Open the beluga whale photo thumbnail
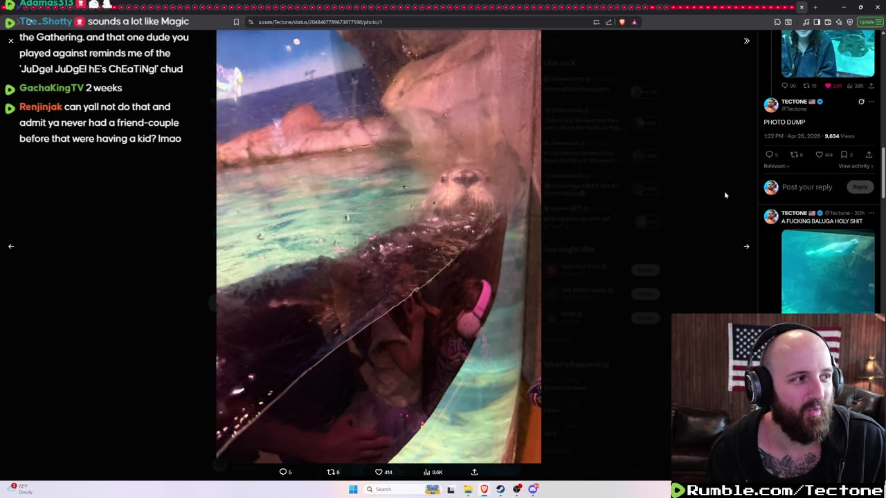The image size is (886, 498). click(828, 271)
